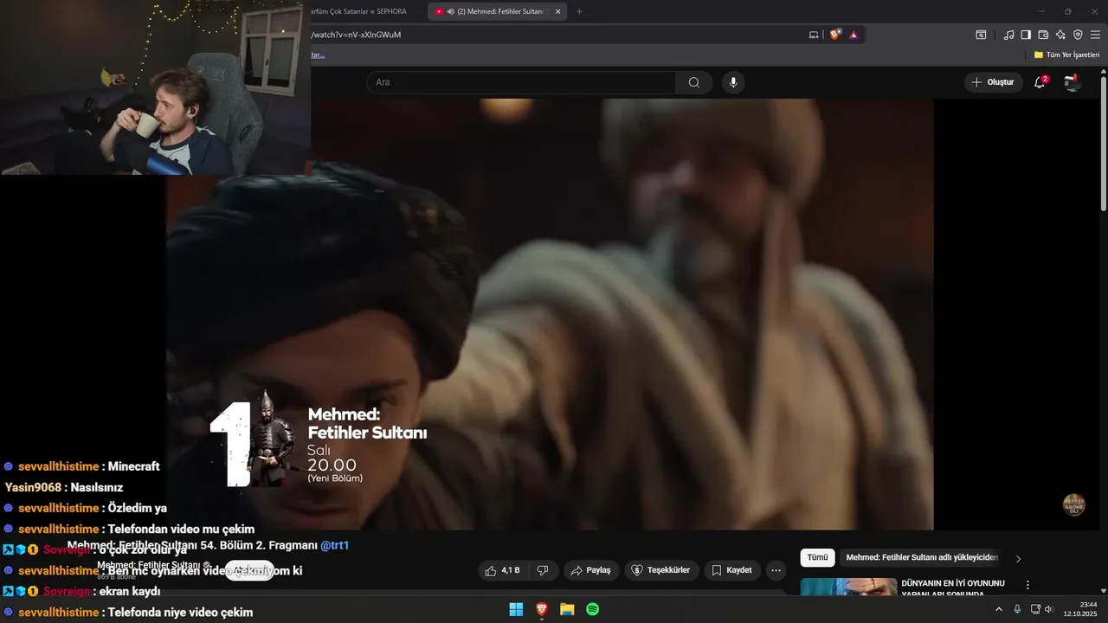This screenshot has width=1108, height=623.
Task: Open Spotify from taskbar
Action: 593,609
